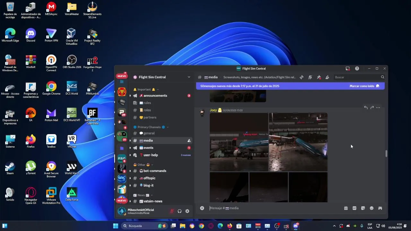
Task: Click MikeschmidtOfficial user profile area
Action: tap(141, 211)
